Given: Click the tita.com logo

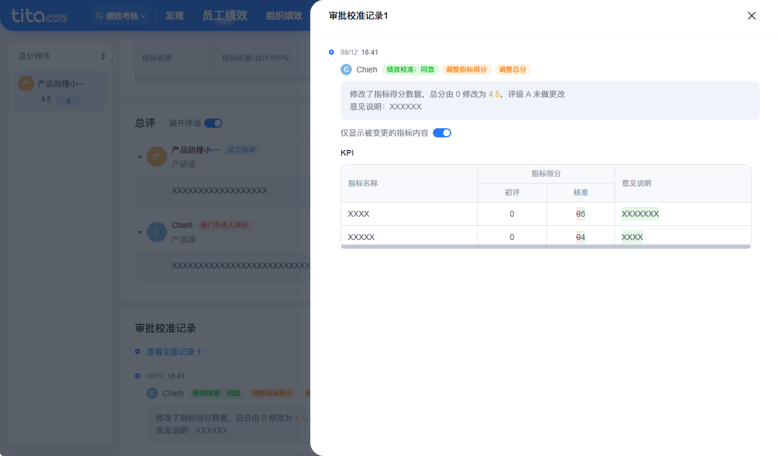Looking at the screenshot, I should pos(39,15).
